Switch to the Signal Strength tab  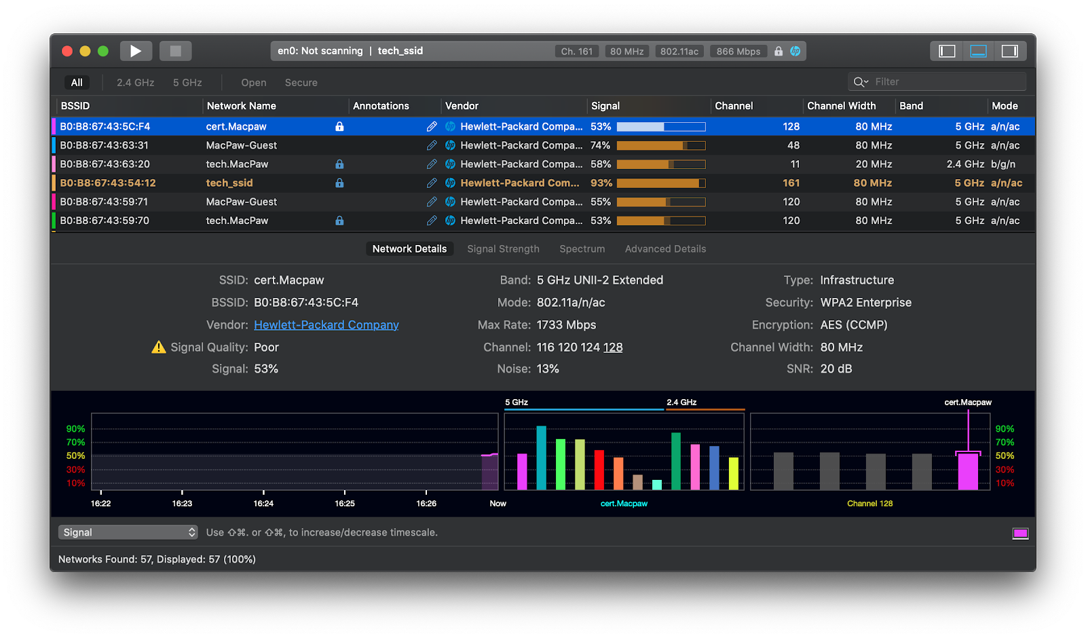coord(503,249)
